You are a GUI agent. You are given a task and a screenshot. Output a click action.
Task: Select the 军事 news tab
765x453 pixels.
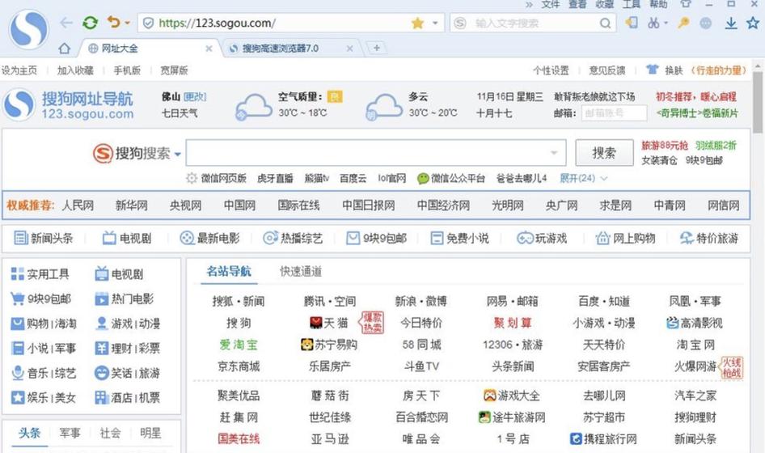pyautogui.click(x=70, y=433)
